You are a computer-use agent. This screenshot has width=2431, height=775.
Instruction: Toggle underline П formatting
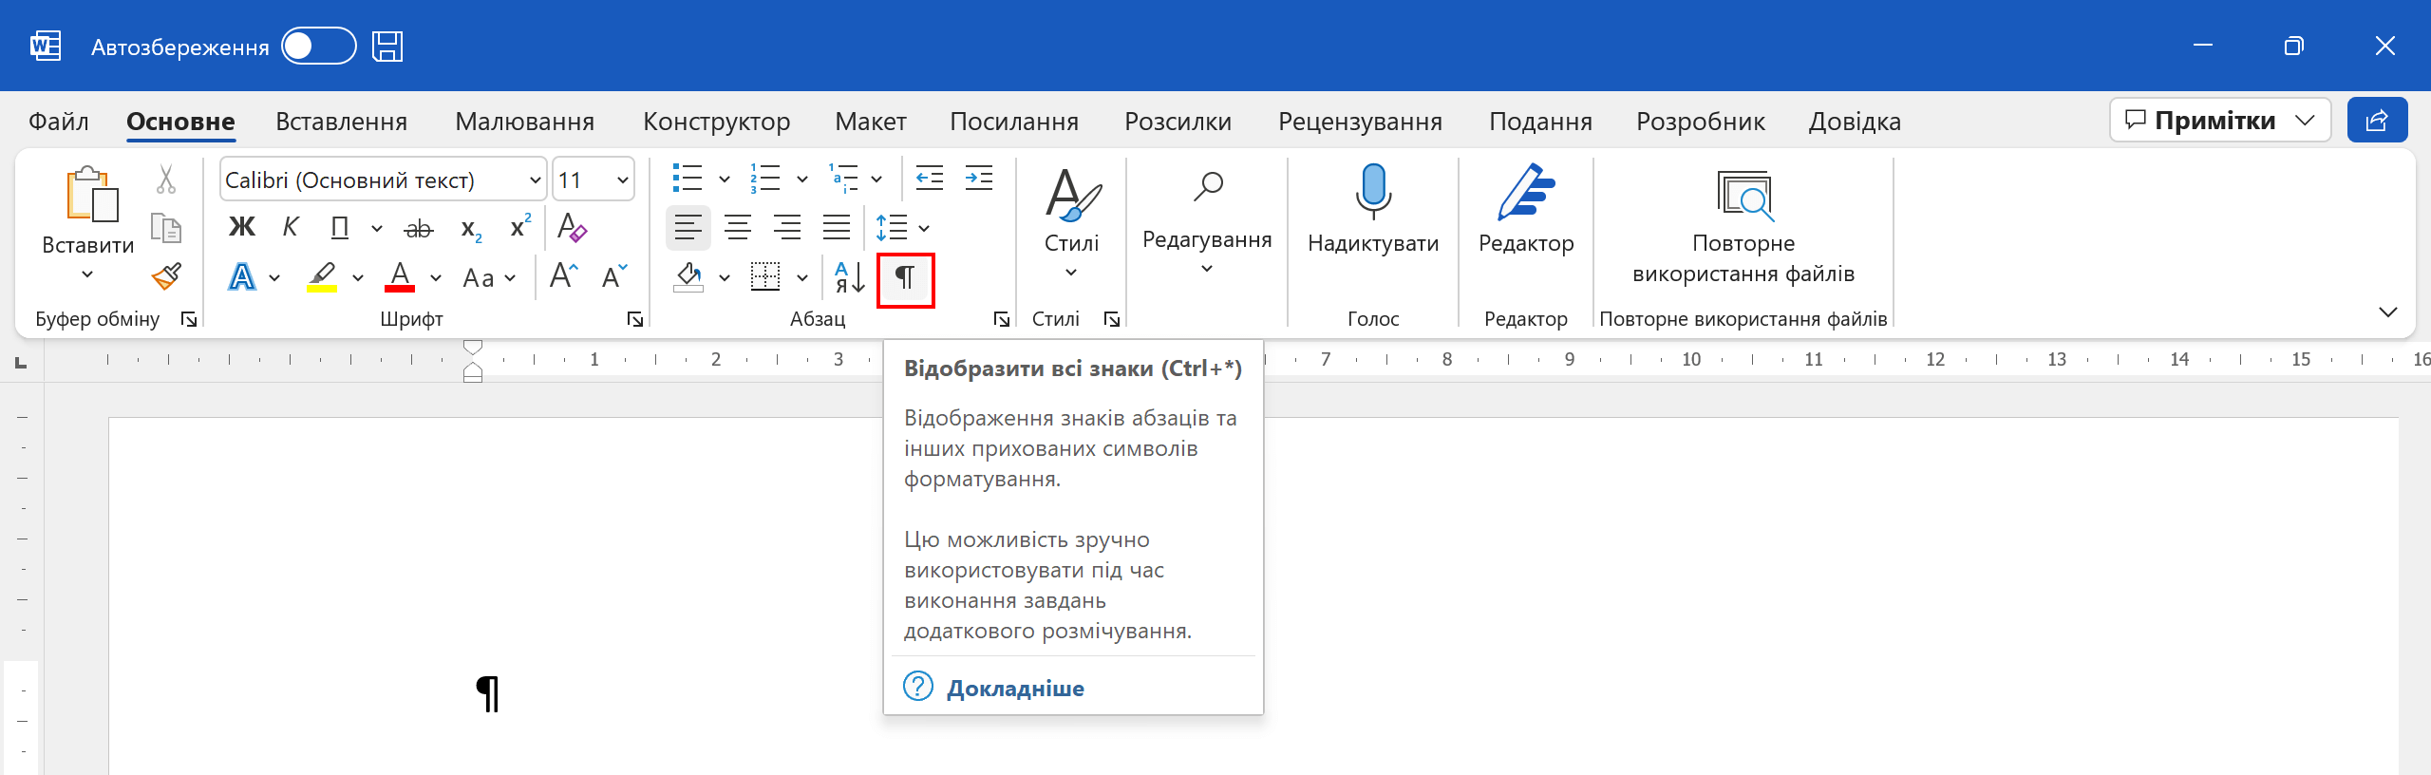click(x=339, y=227)
